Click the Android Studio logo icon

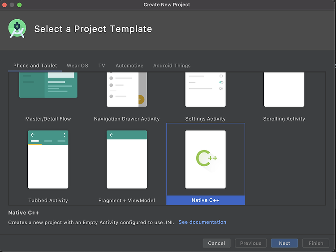[17, 29]
